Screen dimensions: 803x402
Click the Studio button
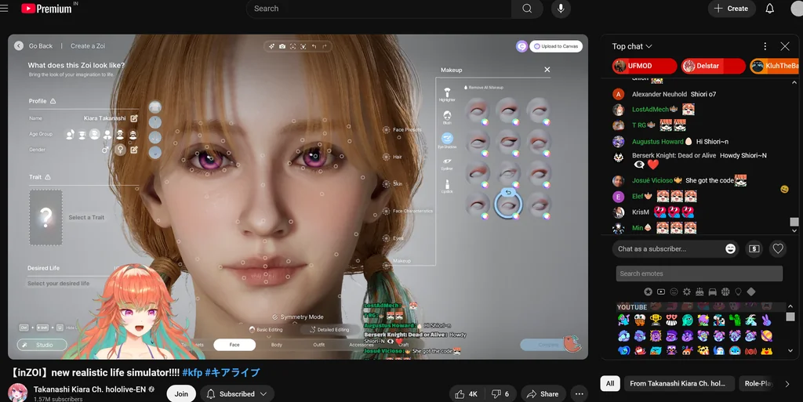42,345
